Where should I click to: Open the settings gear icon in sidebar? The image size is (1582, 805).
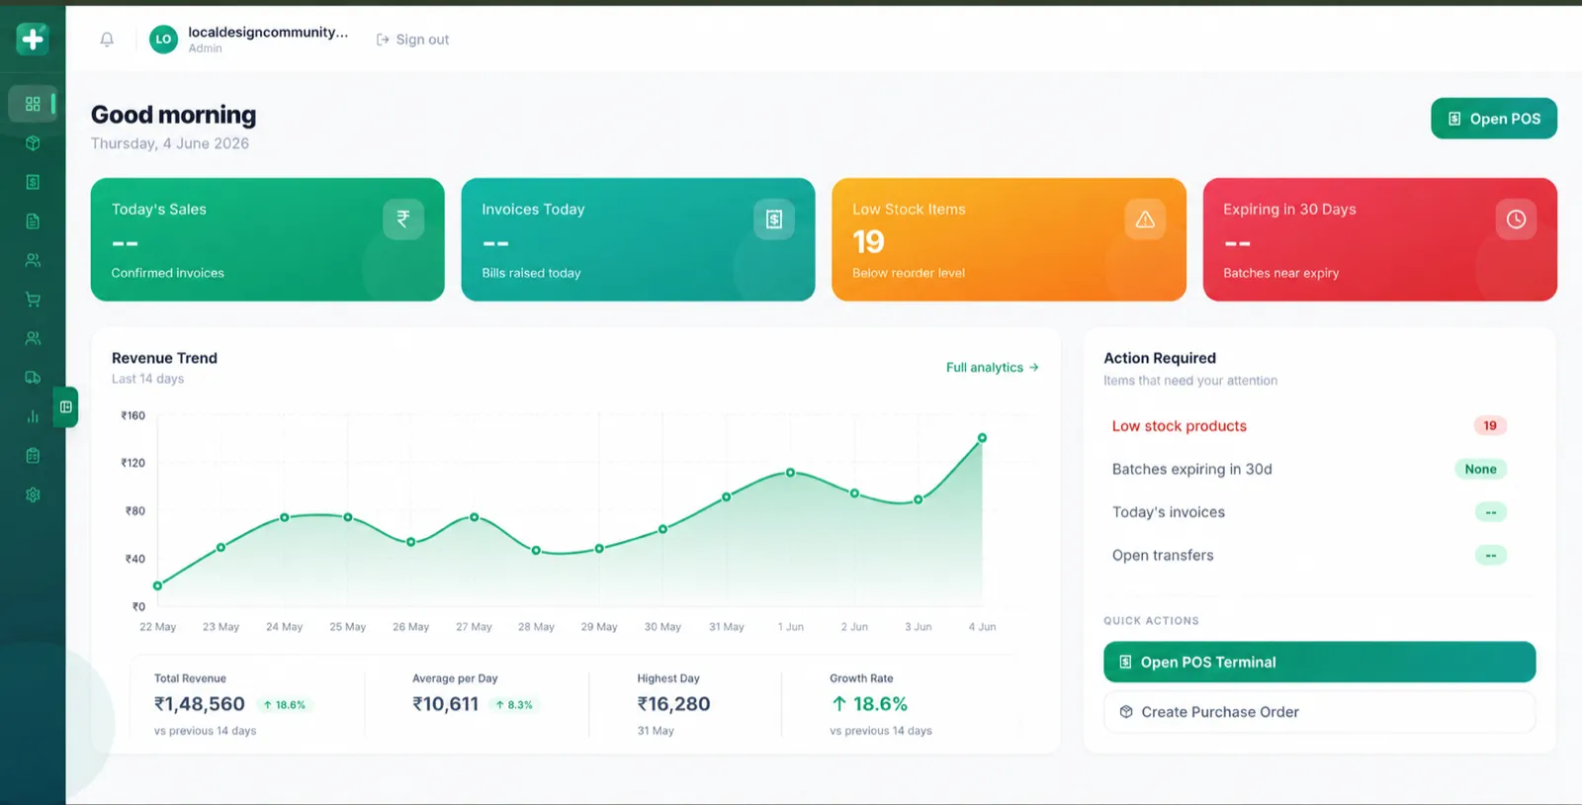coord(33,494)
